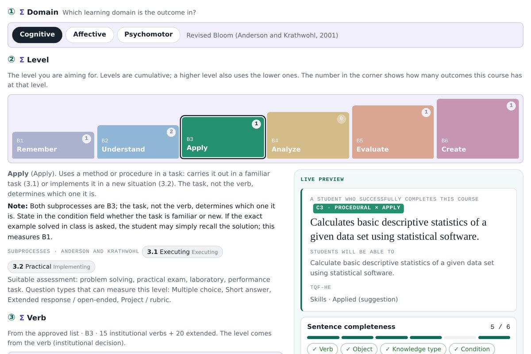This screenshot has height=354, width=531.
Task: Choose the B5 Evaluate level card
Action: click(393, 132)
